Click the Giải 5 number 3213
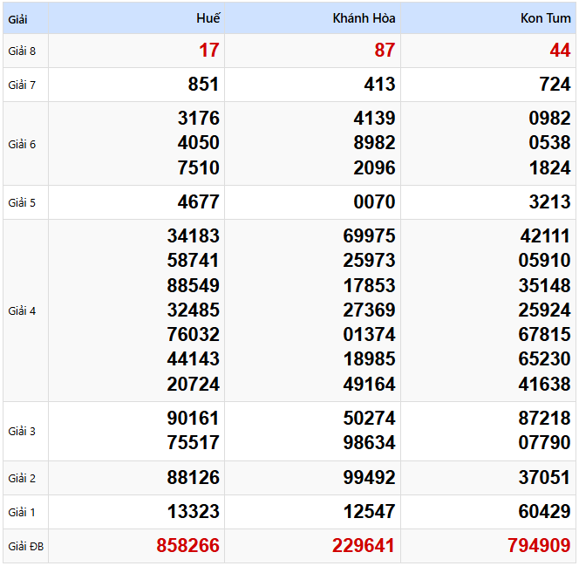This screenshot has width=579, height=566. tap(548, 202)
